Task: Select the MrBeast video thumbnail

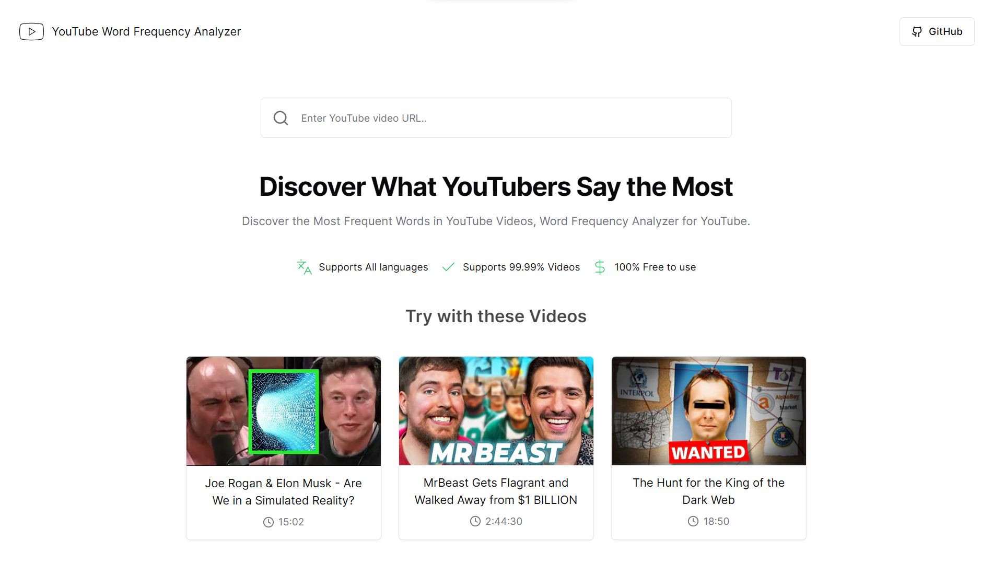Action: click(496, 411)
